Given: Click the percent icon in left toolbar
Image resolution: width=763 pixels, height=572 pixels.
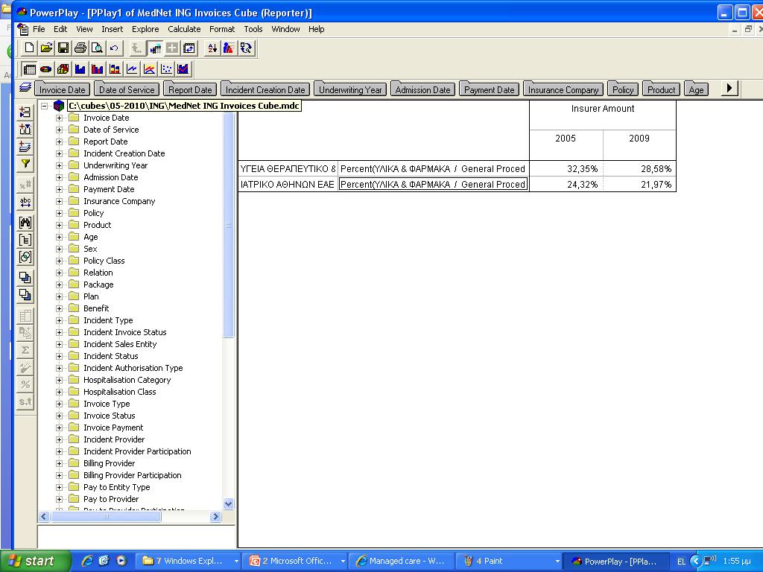Looking at the screenshot, I should 25,384.
